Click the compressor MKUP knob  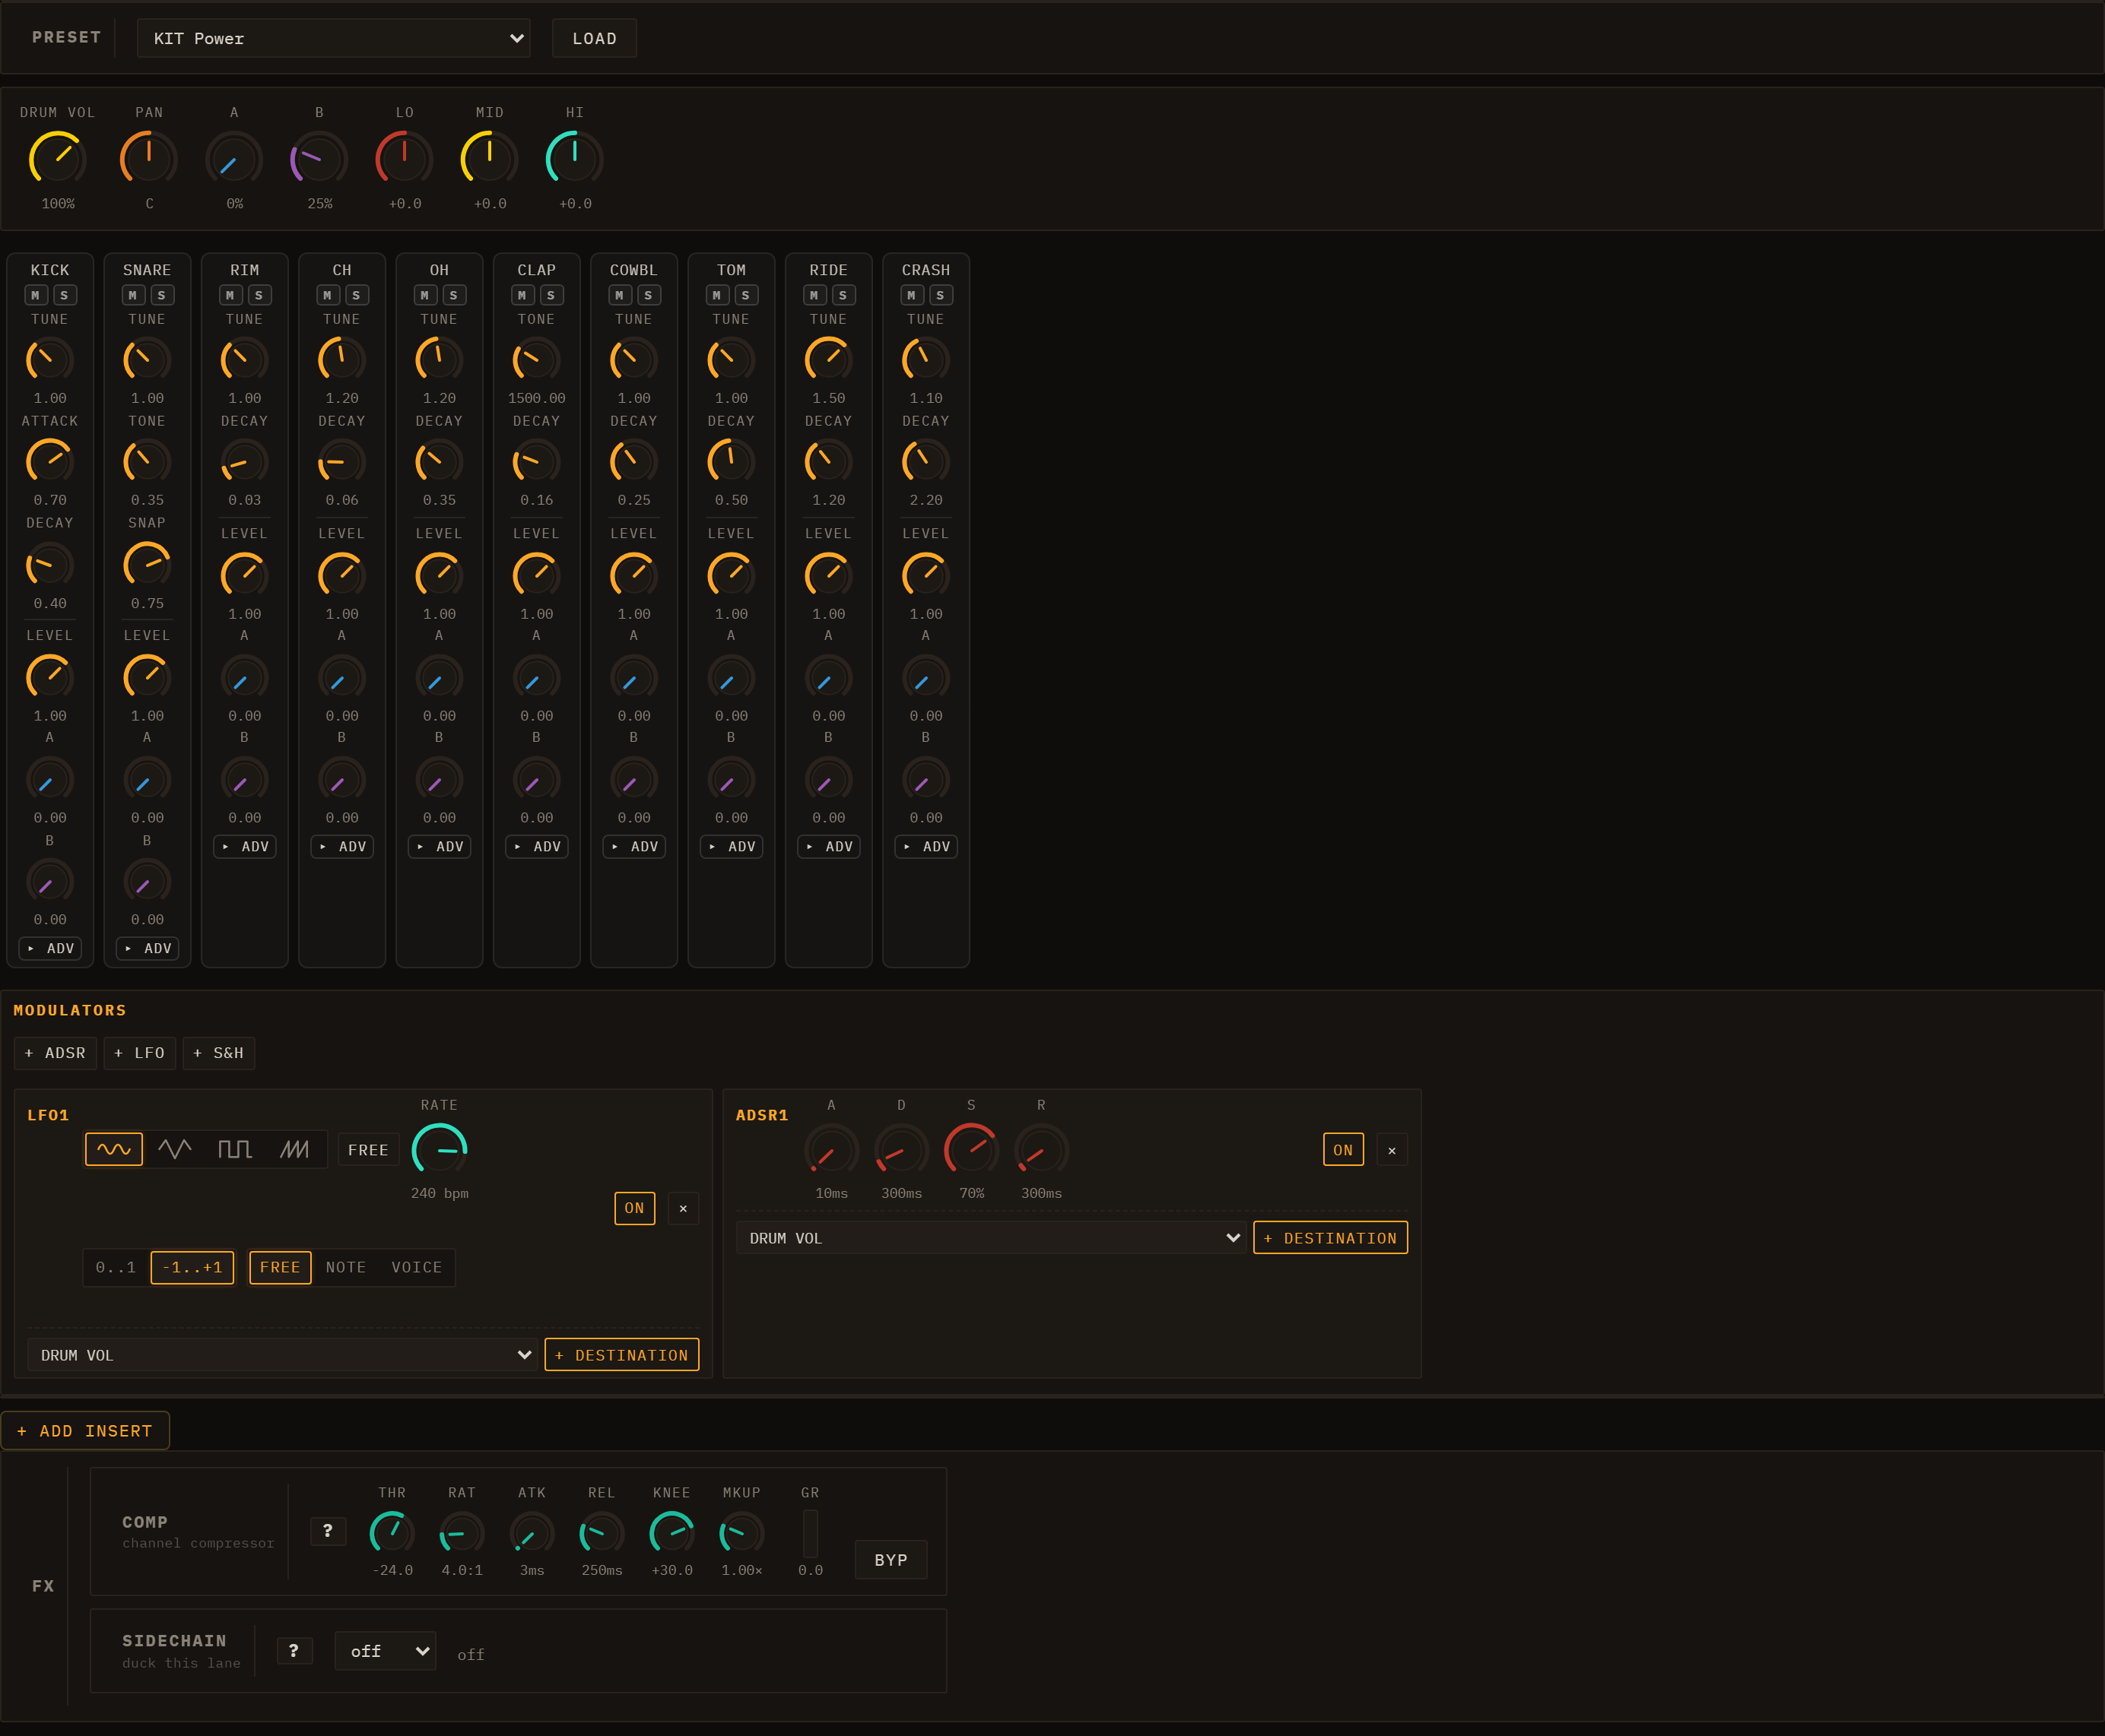point(742,1534)
